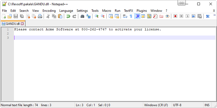Create a new file with the New toolbar icon
The width and height of the screenshot is (217, 108).
pyautogui.click(x=4, y=16)
